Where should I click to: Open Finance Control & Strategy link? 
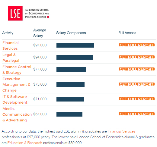[x=17, y=70]
